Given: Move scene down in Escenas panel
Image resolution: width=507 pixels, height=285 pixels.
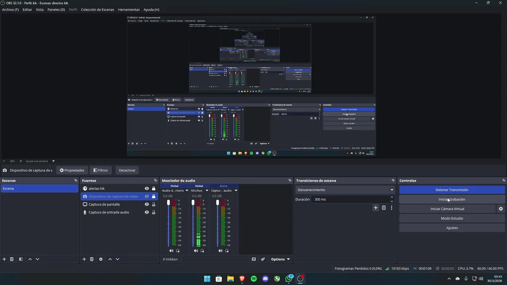Looking at the screenshot, I should pyautogui.click(x=37, y=259).
